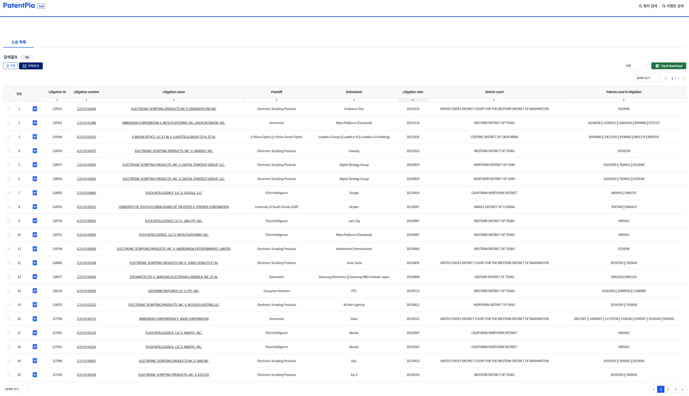Check the checkbox for row 3
The image size is (689, 396).
point(9,137)
